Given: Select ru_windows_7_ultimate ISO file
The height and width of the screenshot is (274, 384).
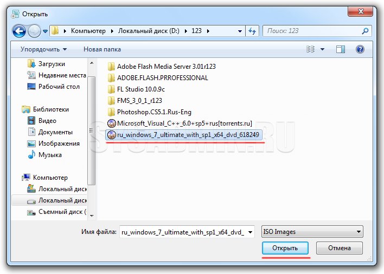Looking at the screenshot, I should pos(185,134).
